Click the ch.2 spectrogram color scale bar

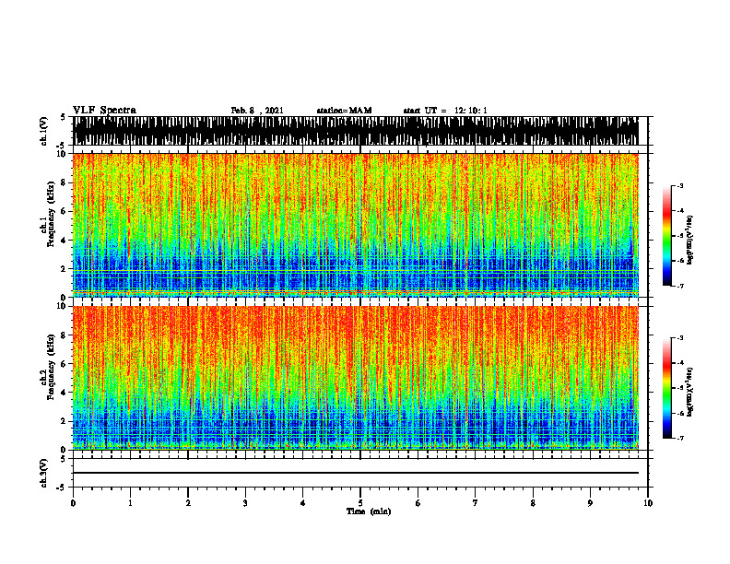point(666,388)
